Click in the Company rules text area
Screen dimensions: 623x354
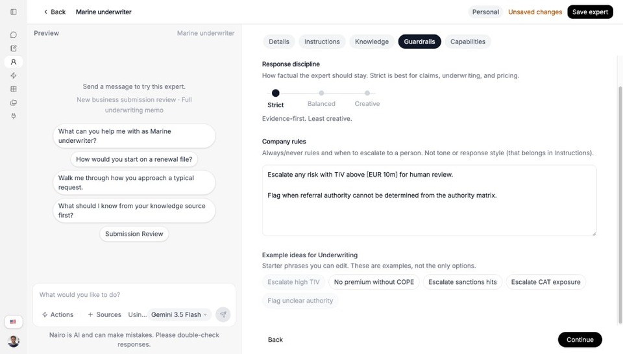tap(429, 201)
